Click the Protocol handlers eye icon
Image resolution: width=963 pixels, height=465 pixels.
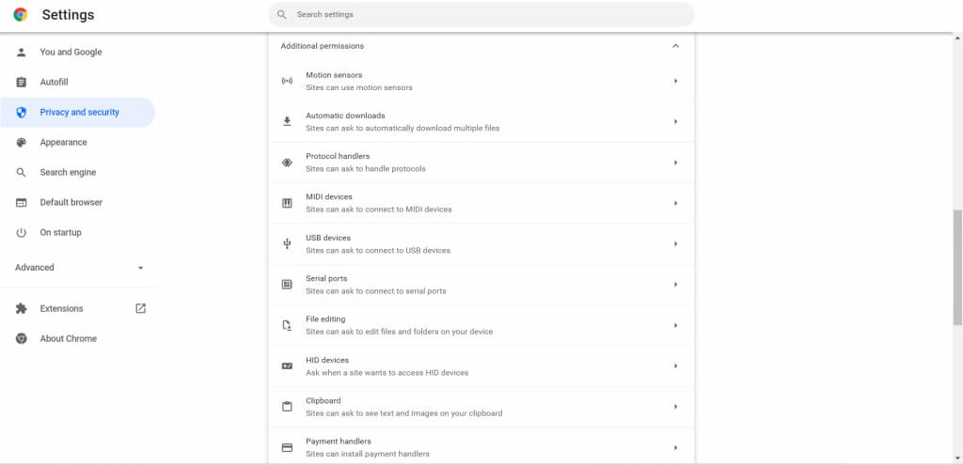coord(287,163)
